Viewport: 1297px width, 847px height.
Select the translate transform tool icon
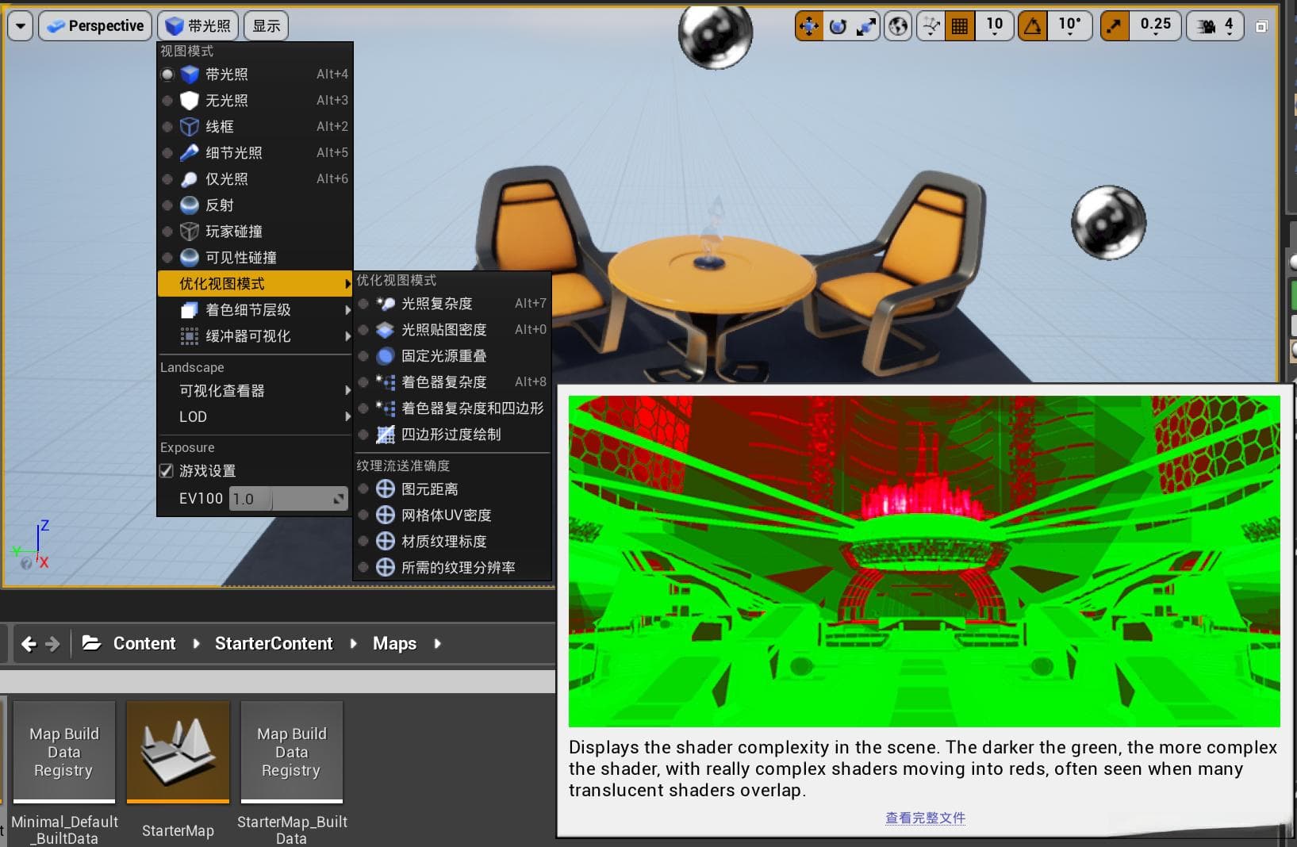point(808,26)
